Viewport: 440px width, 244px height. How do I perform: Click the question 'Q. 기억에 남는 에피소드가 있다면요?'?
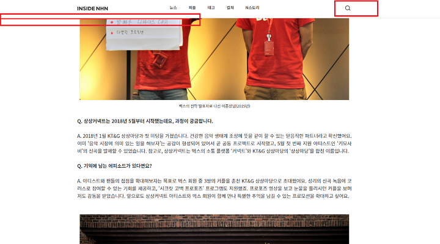click(x=114, y=166)
